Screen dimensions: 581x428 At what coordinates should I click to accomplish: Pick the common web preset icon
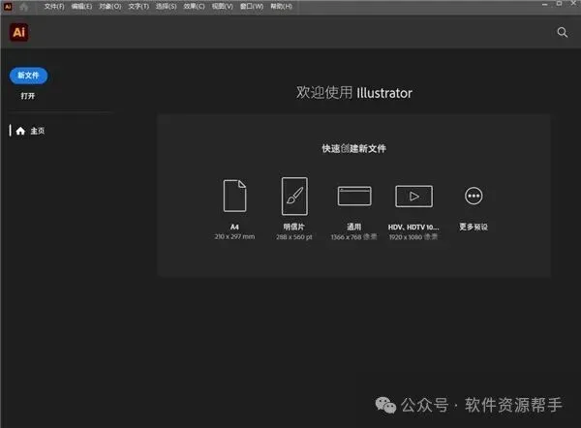[354, 196]
